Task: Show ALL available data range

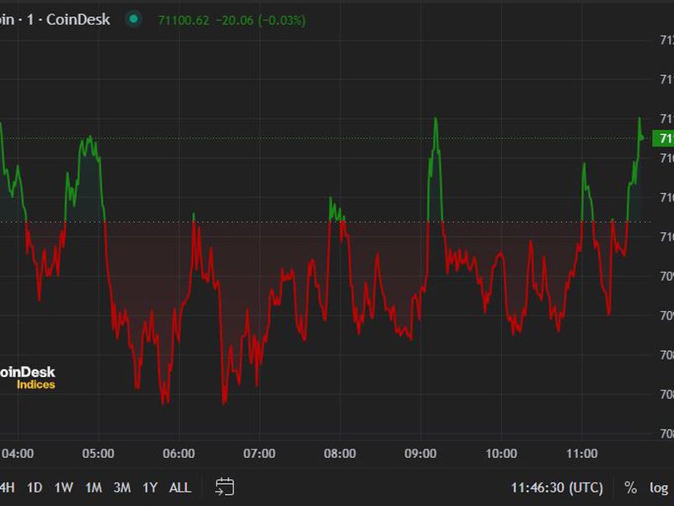Action: [180, 487]
